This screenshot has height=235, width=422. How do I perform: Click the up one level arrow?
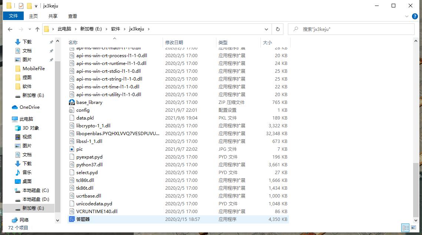tap(37, 29)
